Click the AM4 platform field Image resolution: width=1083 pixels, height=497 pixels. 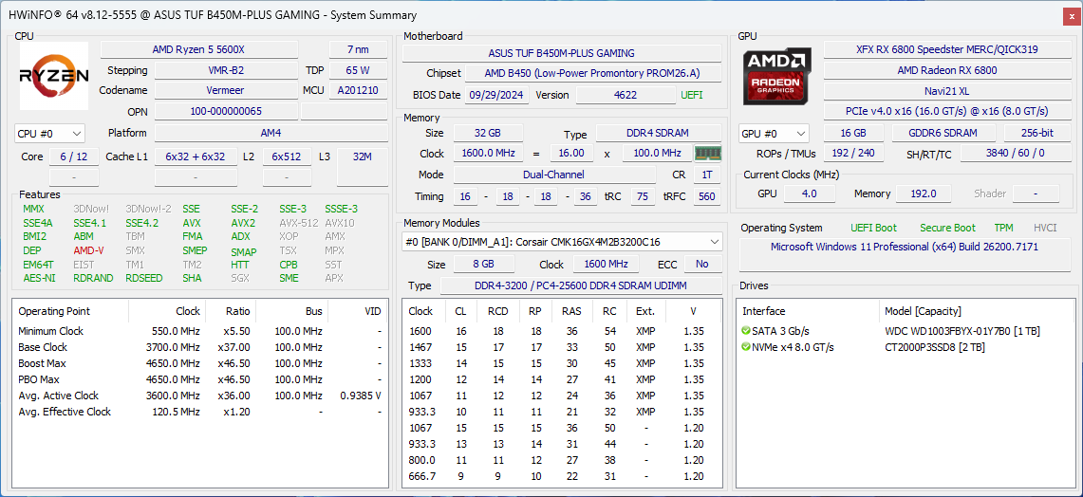pos(271,133)
